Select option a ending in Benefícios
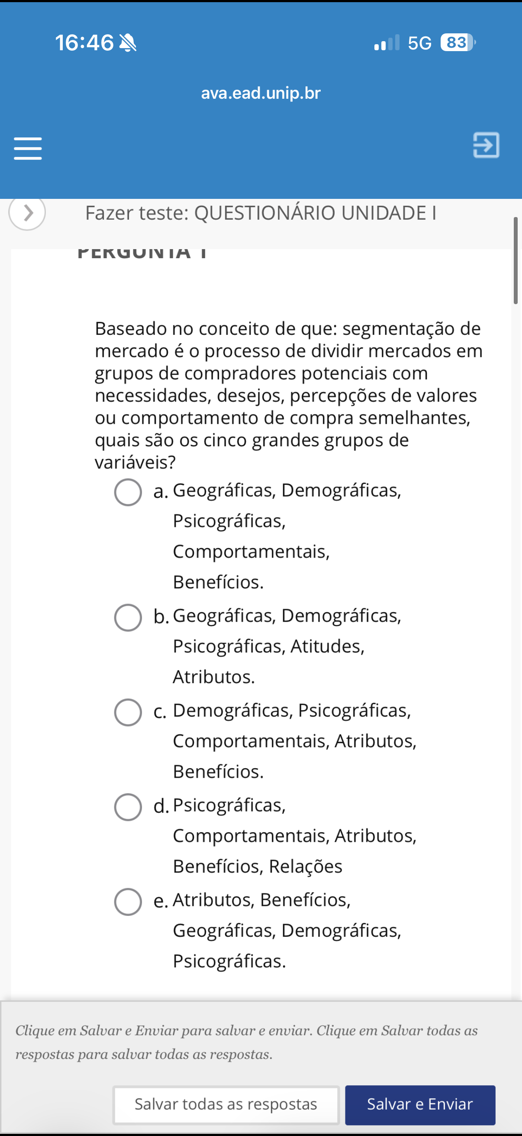 click(128, 492)
